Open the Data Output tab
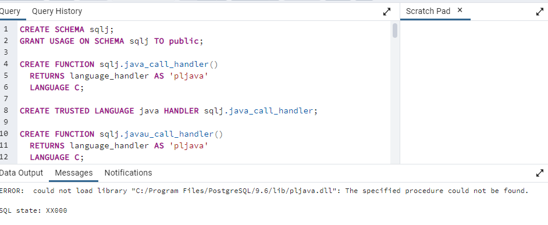 21,173
